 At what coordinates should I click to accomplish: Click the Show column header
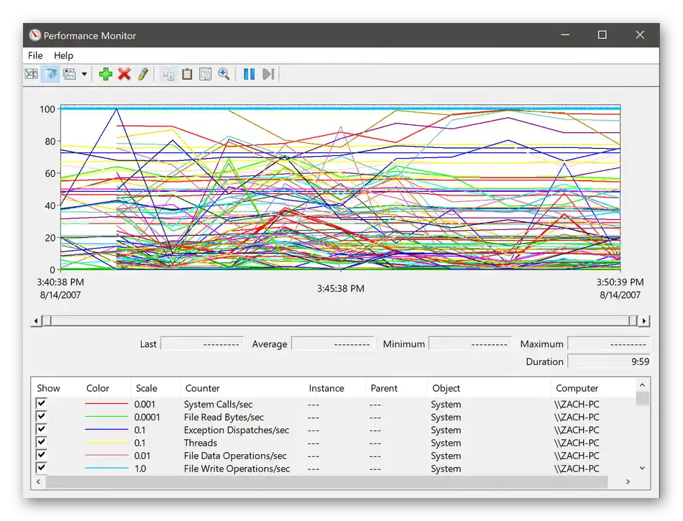click(x=48, y=388)
